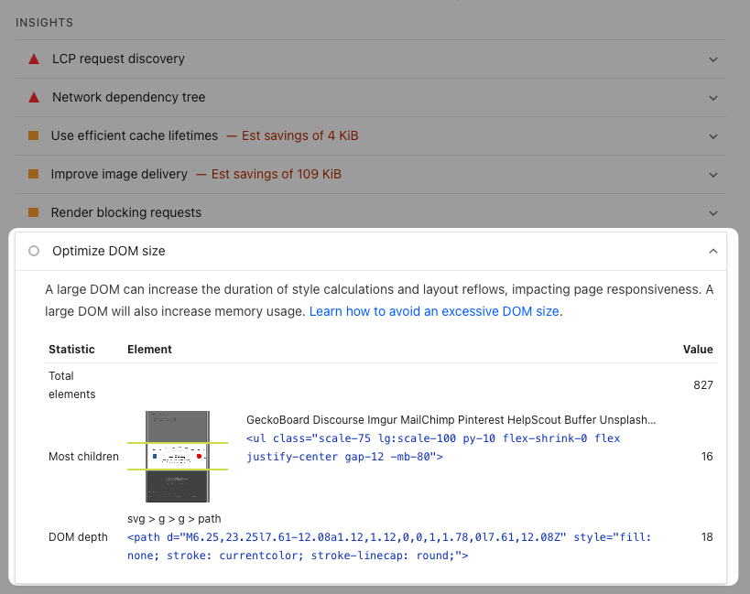Expand the Use efficient cache lifetimes insight
This screenshot has height=594, width=750.
point(713,135)
